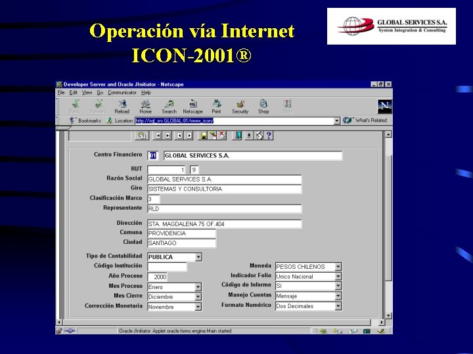Screen dimensions: 473x354
Task: Expand the Location URL history dropdown
Action: tap(337, 121)
